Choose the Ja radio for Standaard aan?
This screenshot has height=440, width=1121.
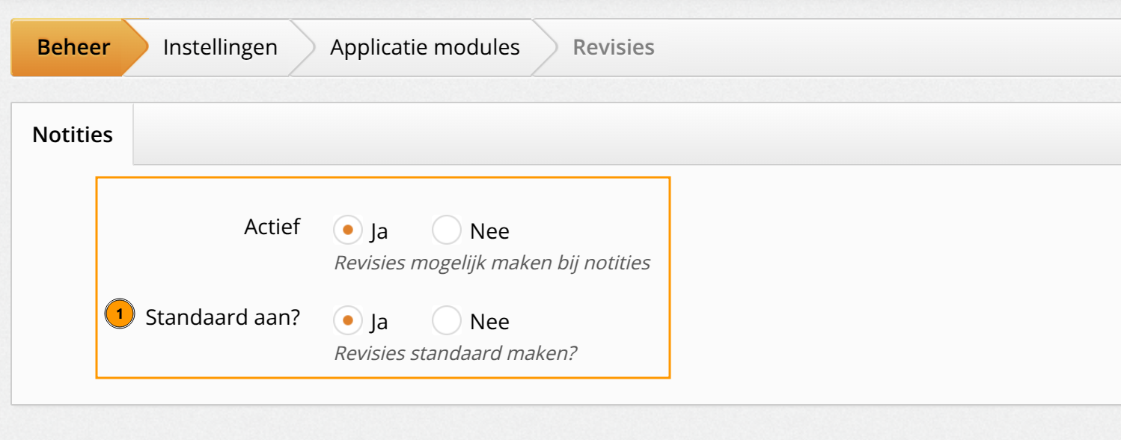pos(347,320)
